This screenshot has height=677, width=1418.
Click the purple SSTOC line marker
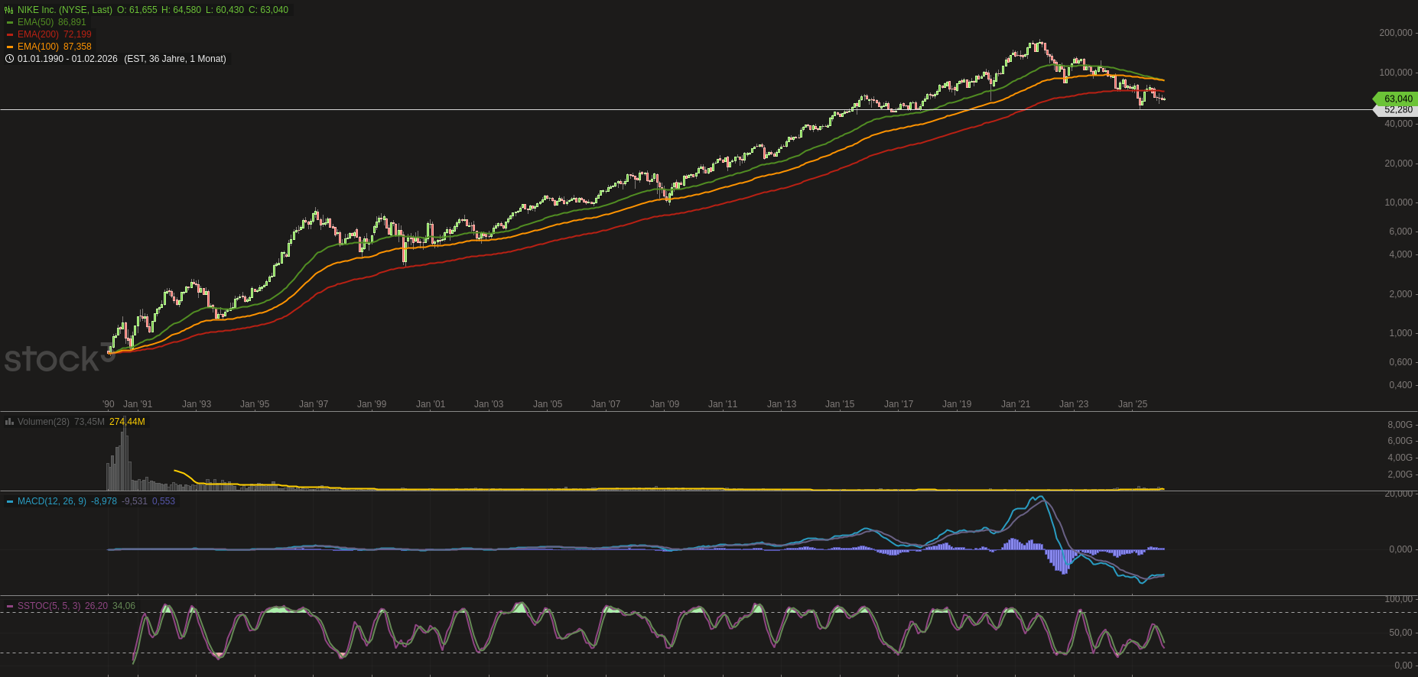coord(10,606)
